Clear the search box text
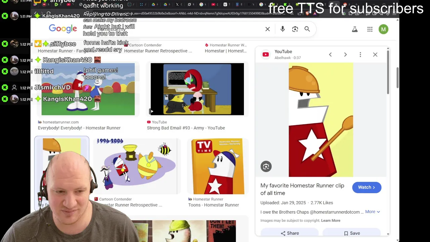This screenshot has height=242, width=430. click(267, 29)
